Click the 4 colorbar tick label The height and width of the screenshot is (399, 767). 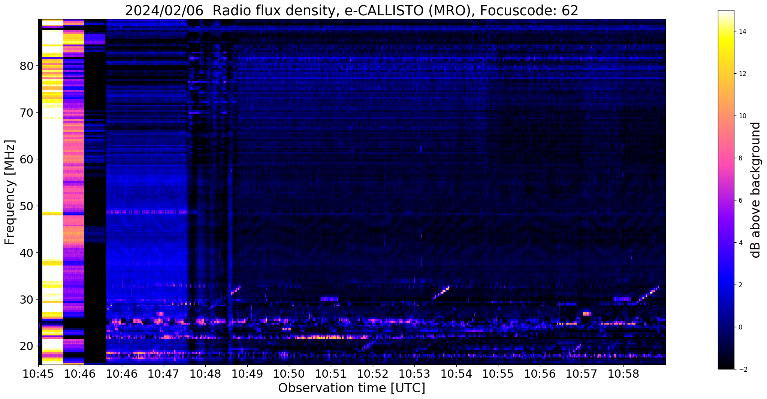point(740,243)
